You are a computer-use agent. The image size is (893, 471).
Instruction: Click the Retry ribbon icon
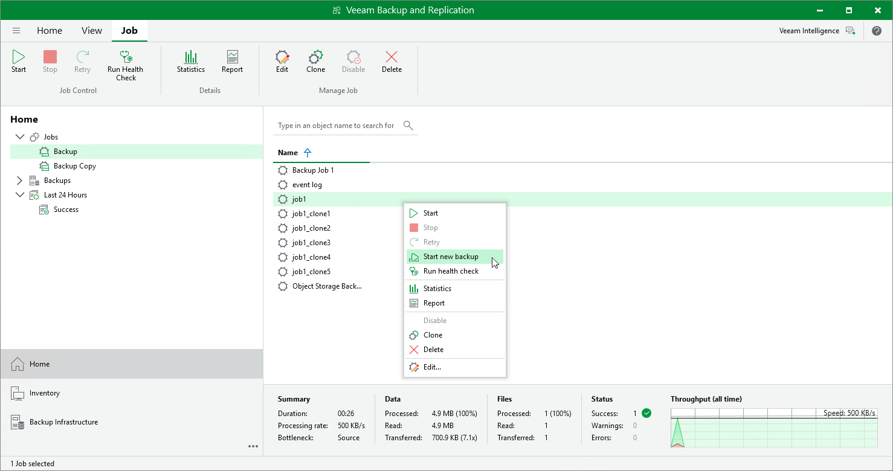[x=82, y=62]
